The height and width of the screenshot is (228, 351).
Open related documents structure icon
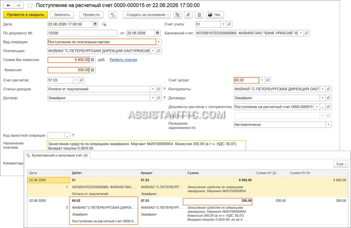177,15
